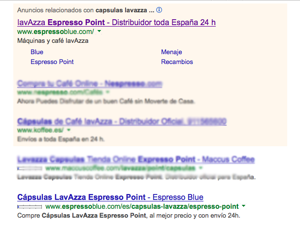The width and height of the screenshot is (300, 227).
Task: Click rating bar beside espressoblue.com/es/capsulas-lavazza URL
Action: 30,206
